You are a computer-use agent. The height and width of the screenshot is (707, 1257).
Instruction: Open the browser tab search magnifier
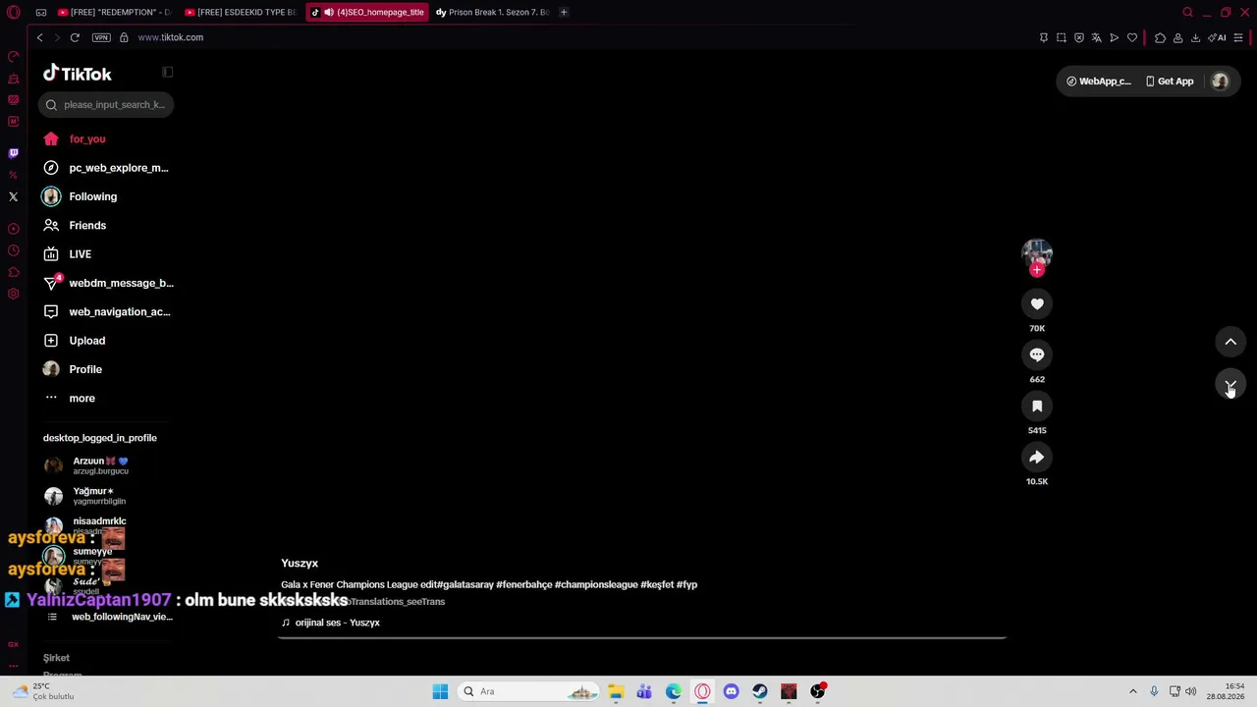tap(1187, 12)
